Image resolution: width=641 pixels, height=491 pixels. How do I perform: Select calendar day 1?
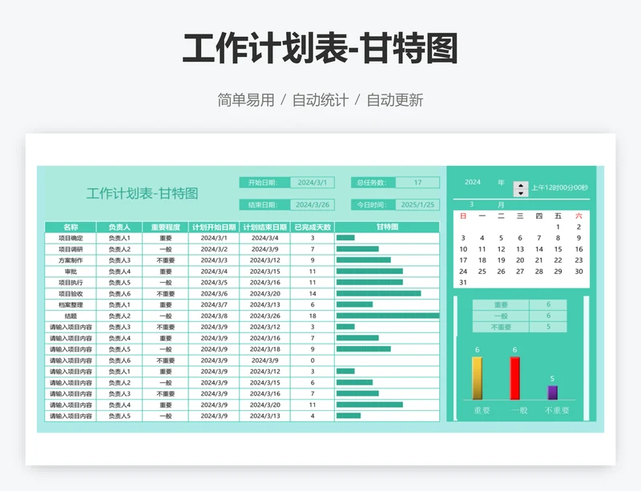coord(558,227)
